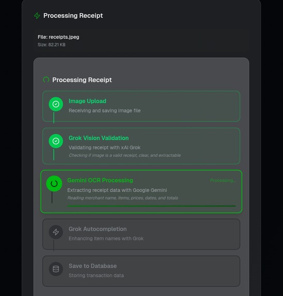Click the green checkmark circle for Grok Vision Validation

point(56,141)
